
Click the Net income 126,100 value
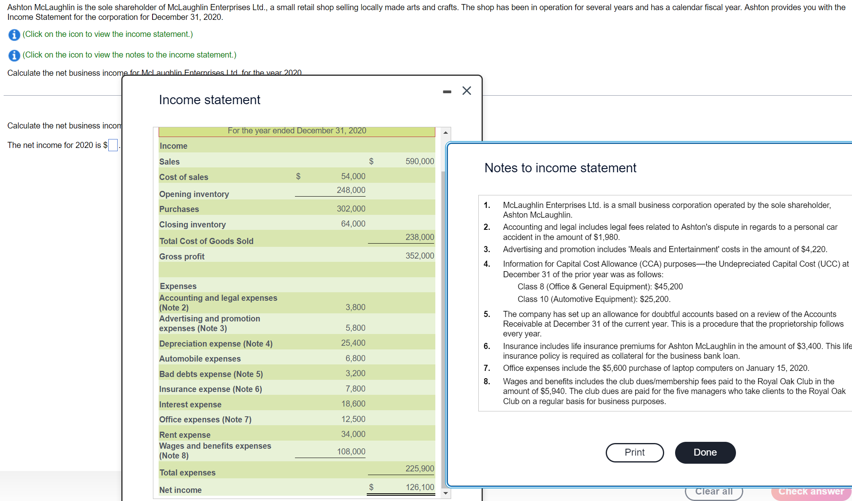420,487
